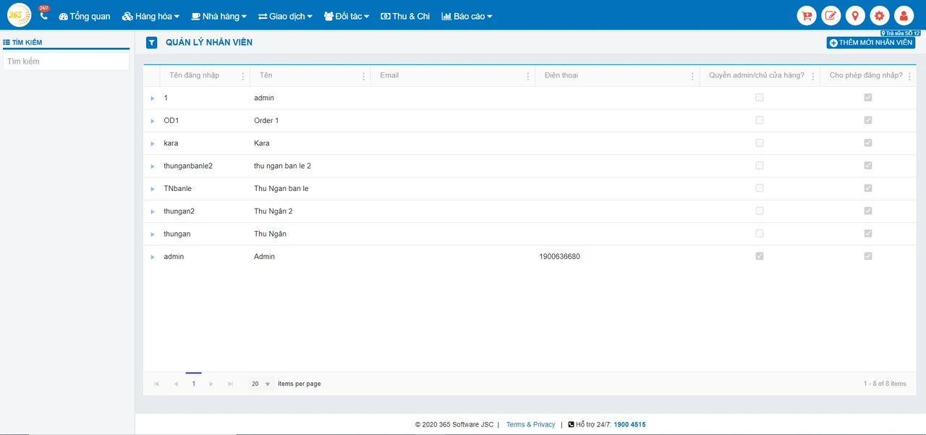Image resolution: width=926 pixels, height=435 pixels.
Task: Toggle login permission checkbox for TNbanle
Action: tap(868, 188)
